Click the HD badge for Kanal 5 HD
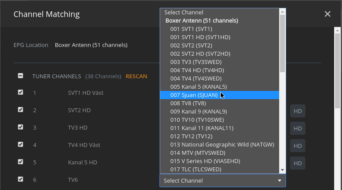Screen dimensions: 342x190 tap(298, 163)
